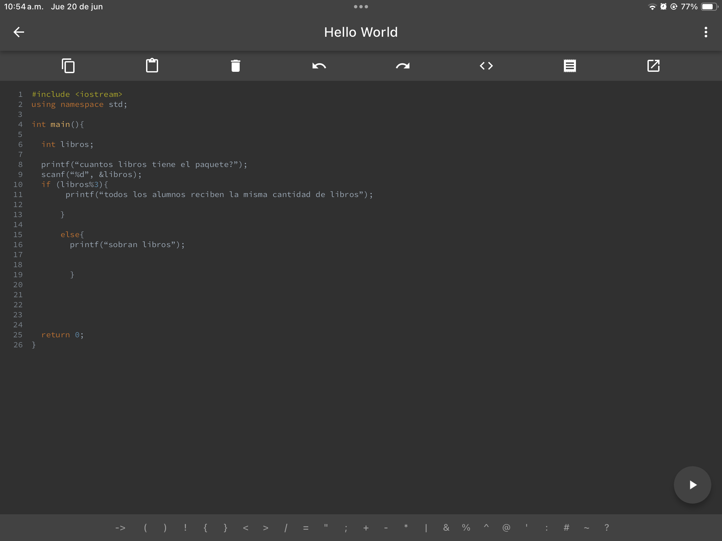
Task: Click the copy code icon
Action: 68,66
